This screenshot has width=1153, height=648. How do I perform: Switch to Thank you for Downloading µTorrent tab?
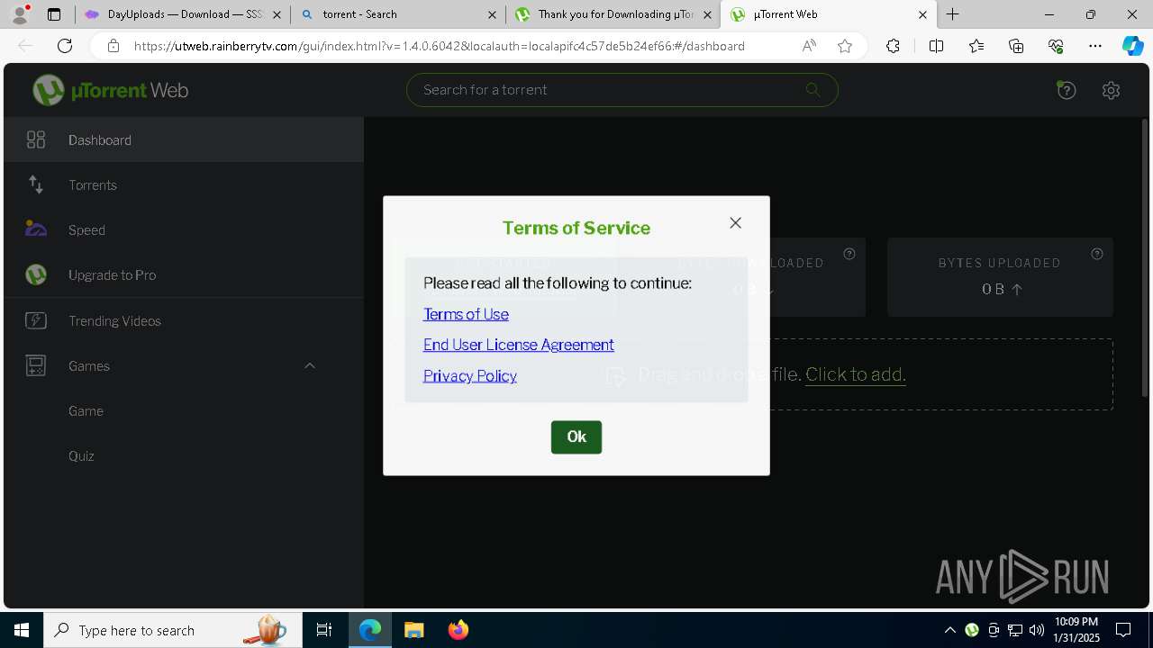613,14
